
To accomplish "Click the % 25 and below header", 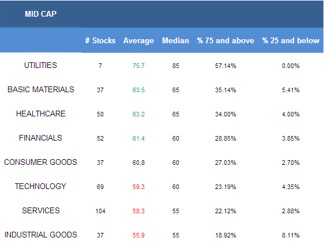I will tap(291, 40).
